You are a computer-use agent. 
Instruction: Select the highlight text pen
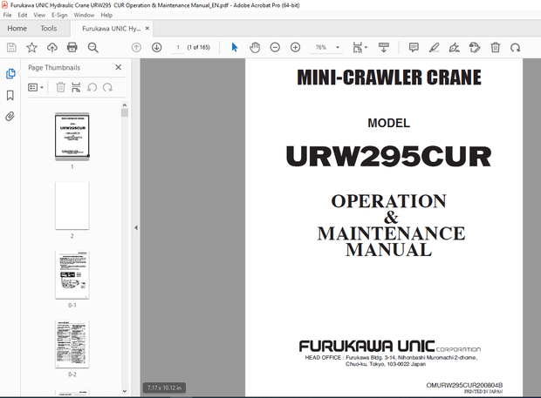click(434, 48)
